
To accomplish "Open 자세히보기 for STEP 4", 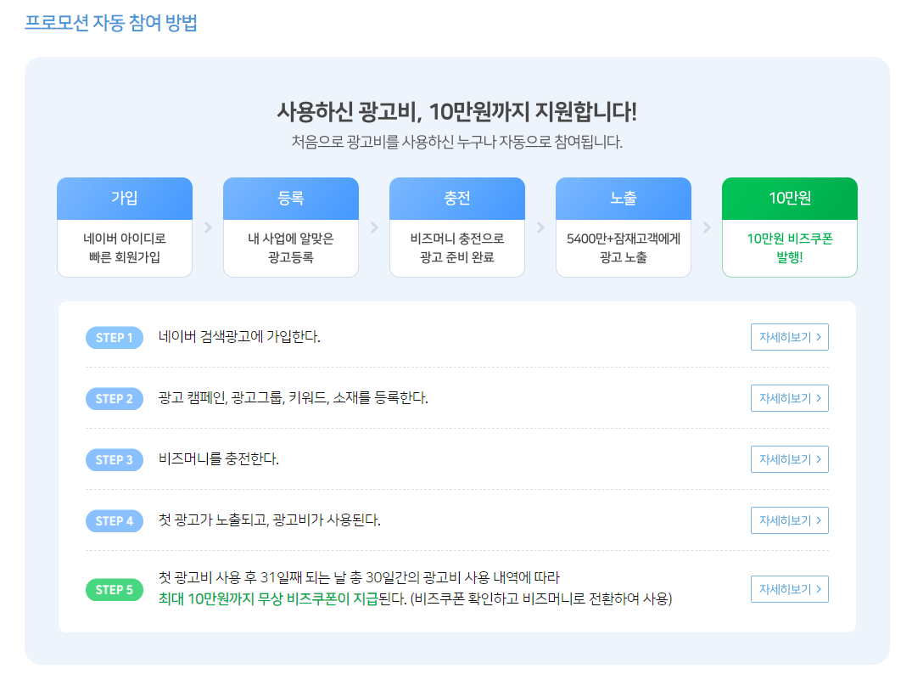I will click(789, 520).
